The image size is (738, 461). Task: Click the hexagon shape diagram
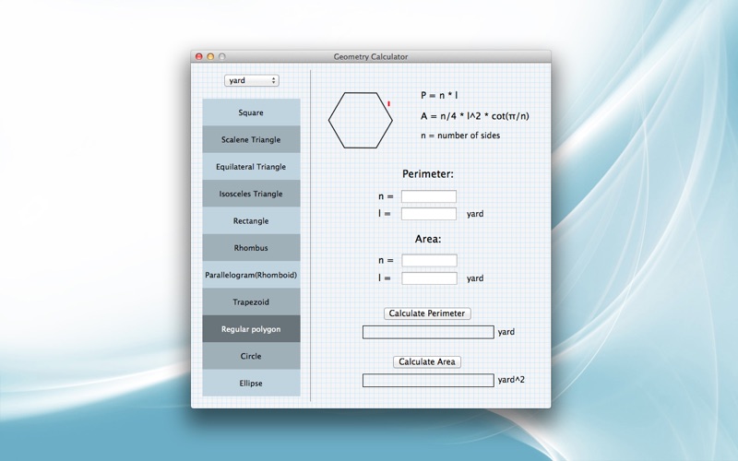click(361, 120)
